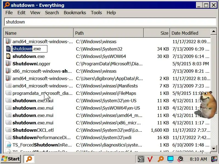This screenshot has height=164, width=219.
Task: Open the Search menu
Action: (52, 13)
